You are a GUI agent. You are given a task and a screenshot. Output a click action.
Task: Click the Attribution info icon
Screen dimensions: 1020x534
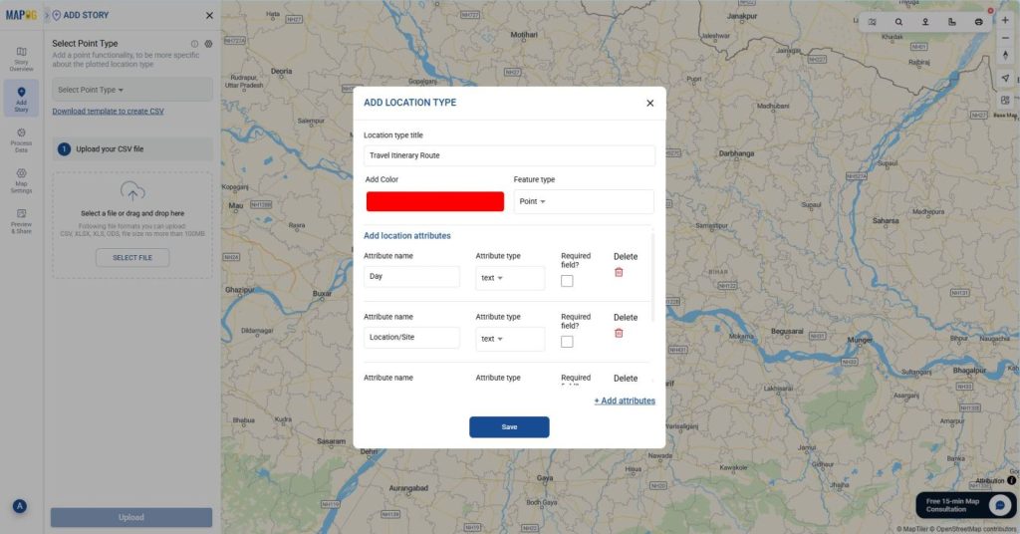(x=1011, y=480)
